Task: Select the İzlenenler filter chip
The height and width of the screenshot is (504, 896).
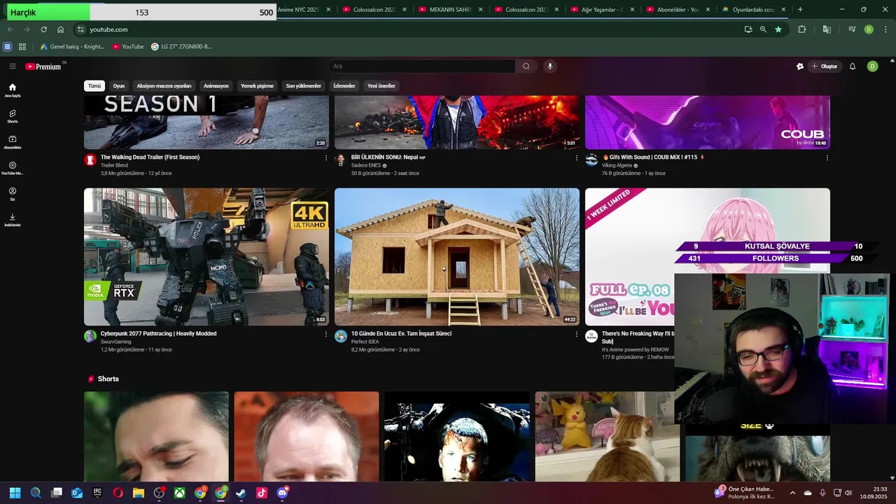Action: pyautogui.click(x=344, y=86)
